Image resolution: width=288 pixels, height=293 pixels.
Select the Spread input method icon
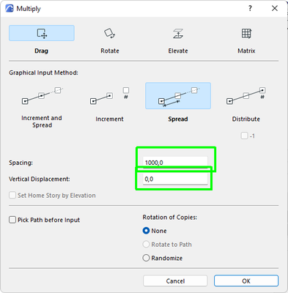(178, 96)
